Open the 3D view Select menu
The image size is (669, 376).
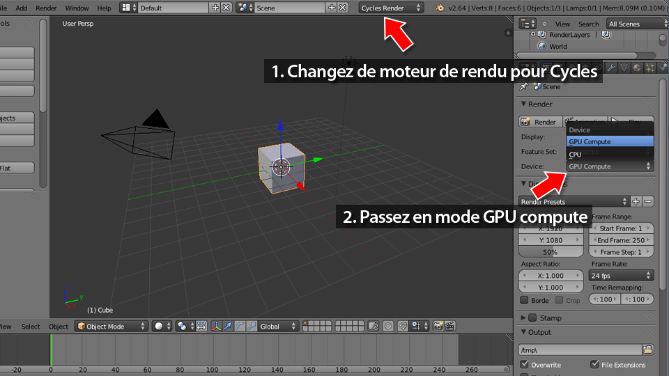[31, 326]
